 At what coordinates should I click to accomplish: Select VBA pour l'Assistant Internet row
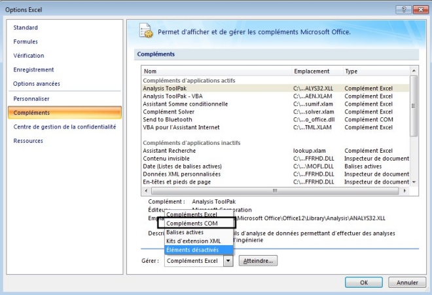click(x=276, y=127)
